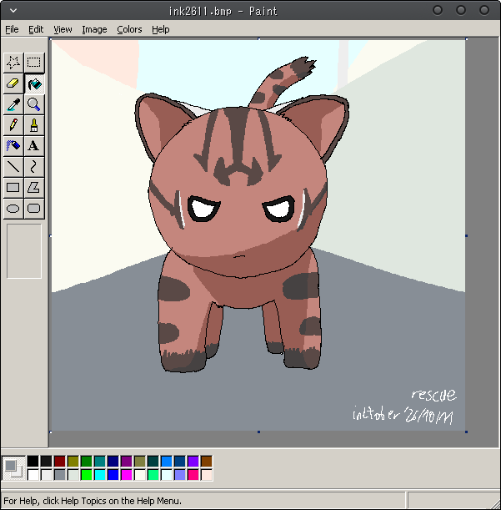Image resolution: width=501 pixels, height=510 pixels.
Task: Pick the peach color swatch
Action: pyautogui.click(x=206, y=475)
